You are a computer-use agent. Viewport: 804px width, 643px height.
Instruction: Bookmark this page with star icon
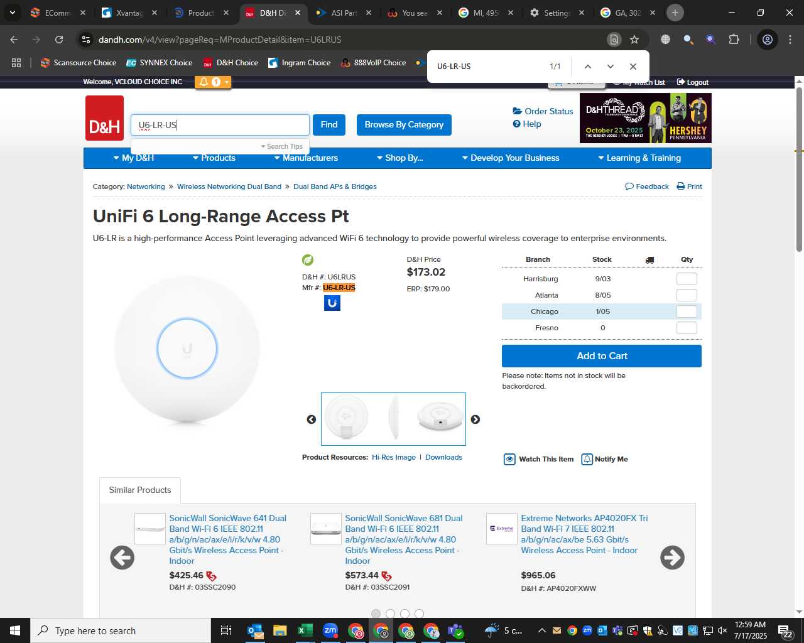tap(634, 40)
